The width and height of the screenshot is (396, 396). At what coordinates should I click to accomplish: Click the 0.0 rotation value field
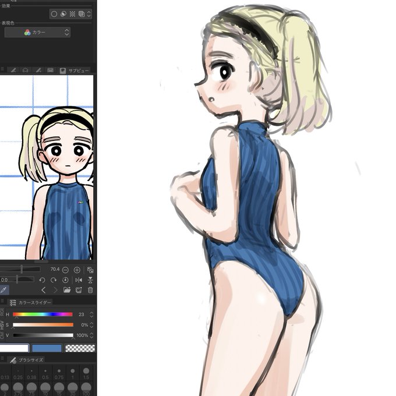pyautogui.click(x=4, y=280)
